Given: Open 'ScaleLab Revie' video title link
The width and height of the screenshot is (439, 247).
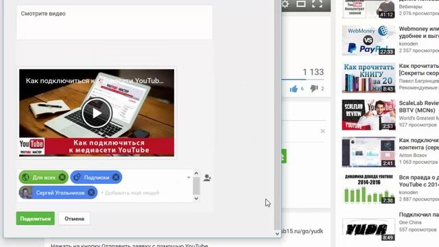Looking at the screenshot, I should [419, 107].
